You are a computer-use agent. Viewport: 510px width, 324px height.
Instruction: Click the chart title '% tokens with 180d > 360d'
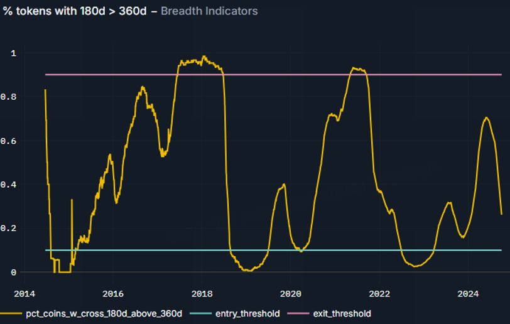tap(75, 11)
